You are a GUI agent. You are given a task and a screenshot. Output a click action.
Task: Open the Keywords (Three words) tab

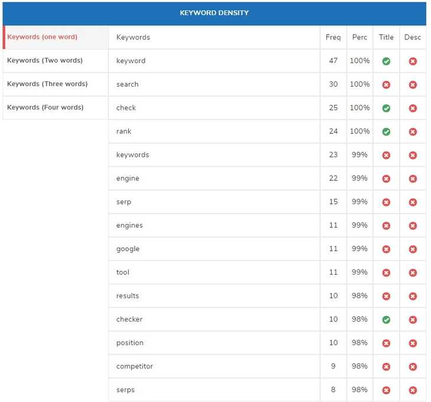[55, 84]
